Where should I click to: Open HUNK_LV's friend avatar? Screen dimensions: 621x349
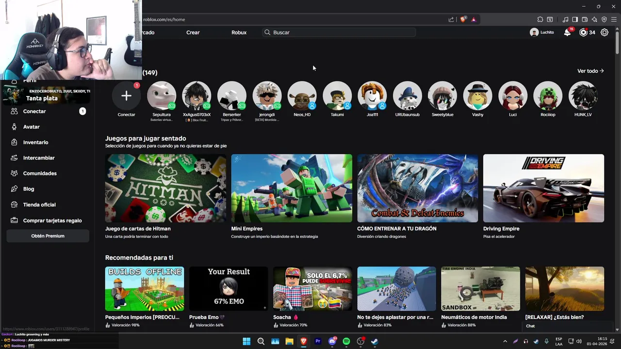583,95
